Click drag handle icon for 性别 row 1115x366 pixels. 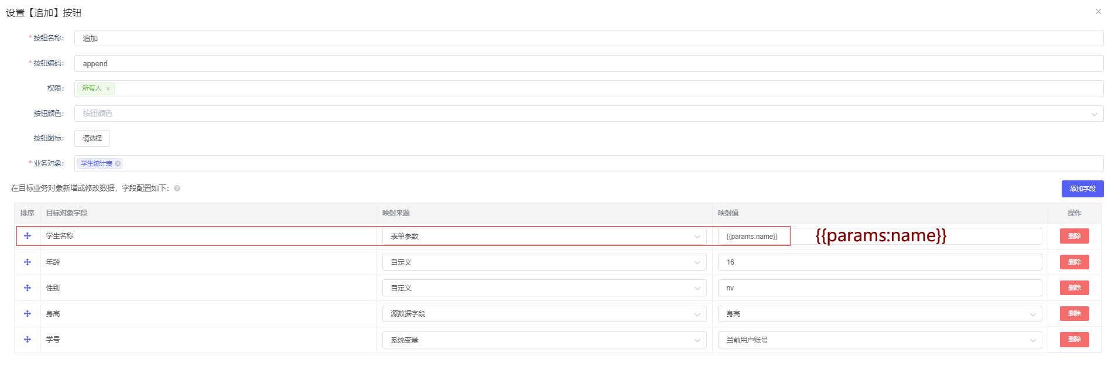[28, 288]
